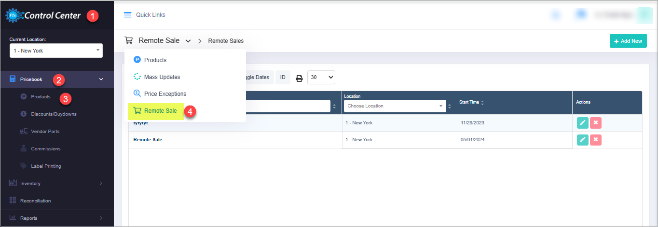The image size is (658, 227).
Task: Click the name filter input field
Action: [288, 106]
